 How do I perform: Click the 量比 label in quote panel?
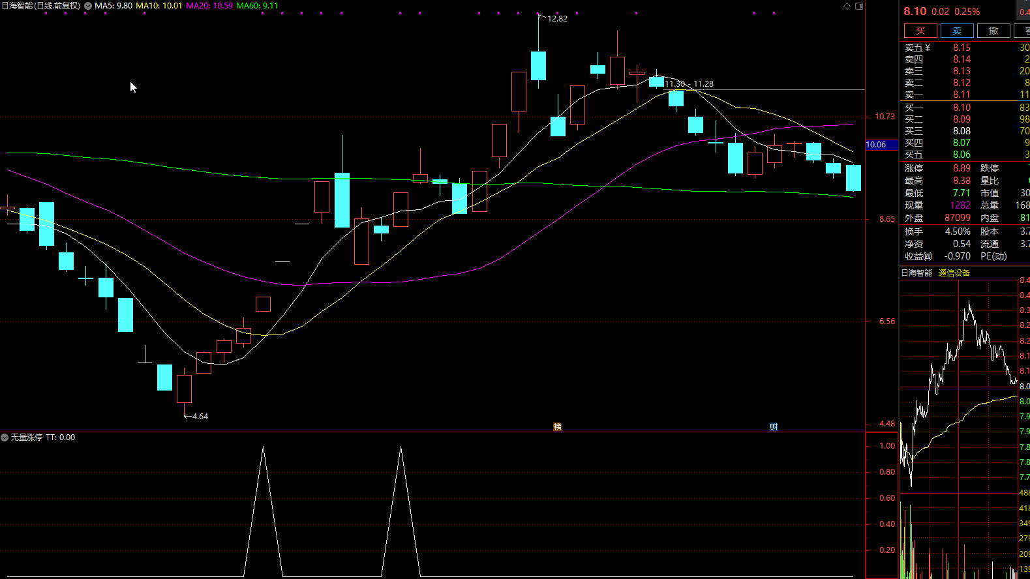(x=990, y=181)
